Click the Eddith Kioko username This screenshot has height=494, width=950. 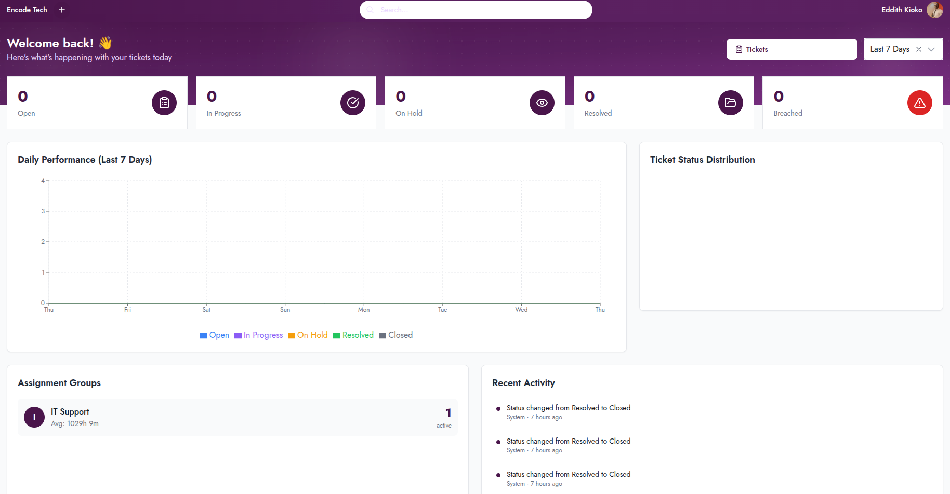902,10
